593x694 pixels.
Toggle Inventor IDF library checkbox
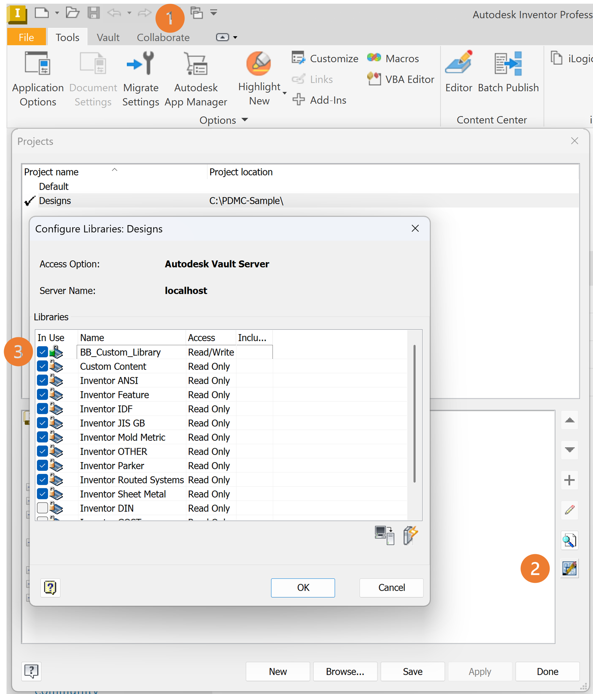(x=43, y=409)
